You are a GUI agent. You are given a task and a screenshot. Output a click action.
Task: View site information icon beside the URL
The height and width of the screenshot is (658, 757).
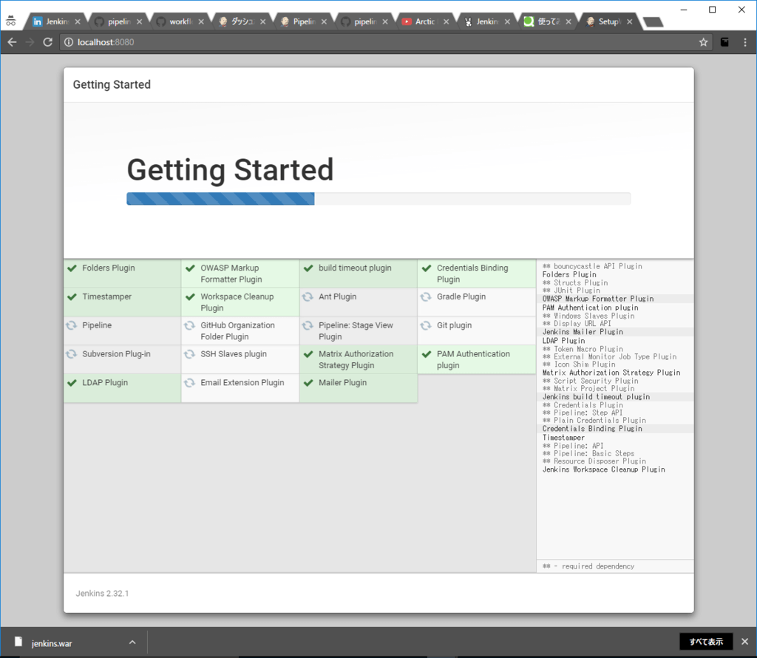69,42
